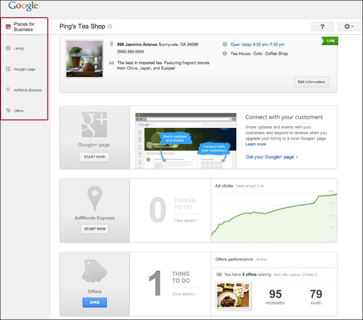Click the Open today 9:00 am–7:00 pm hours link

pyautogui.click(x=257, y=44)
